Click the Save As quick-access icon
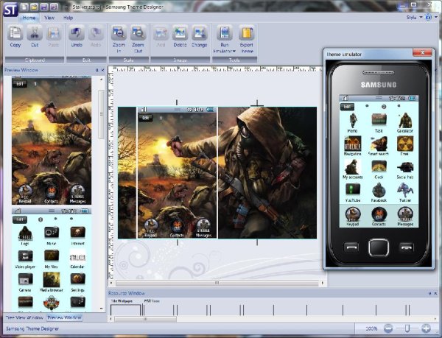 [54, 7]
